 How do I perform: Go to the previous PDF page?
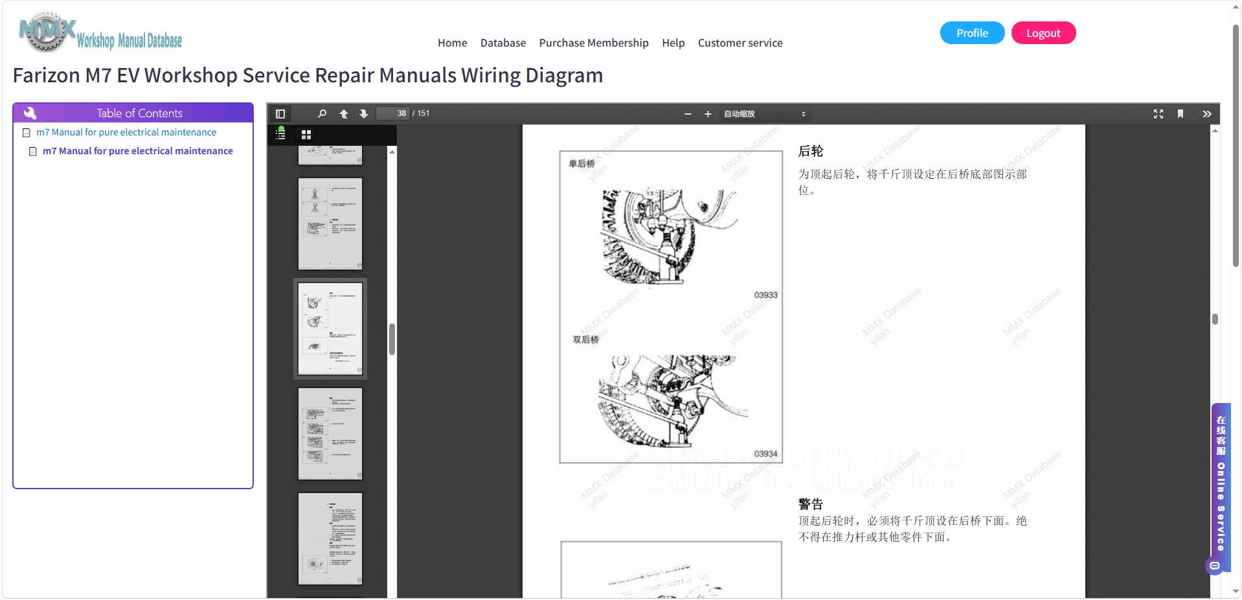(344, 114)
